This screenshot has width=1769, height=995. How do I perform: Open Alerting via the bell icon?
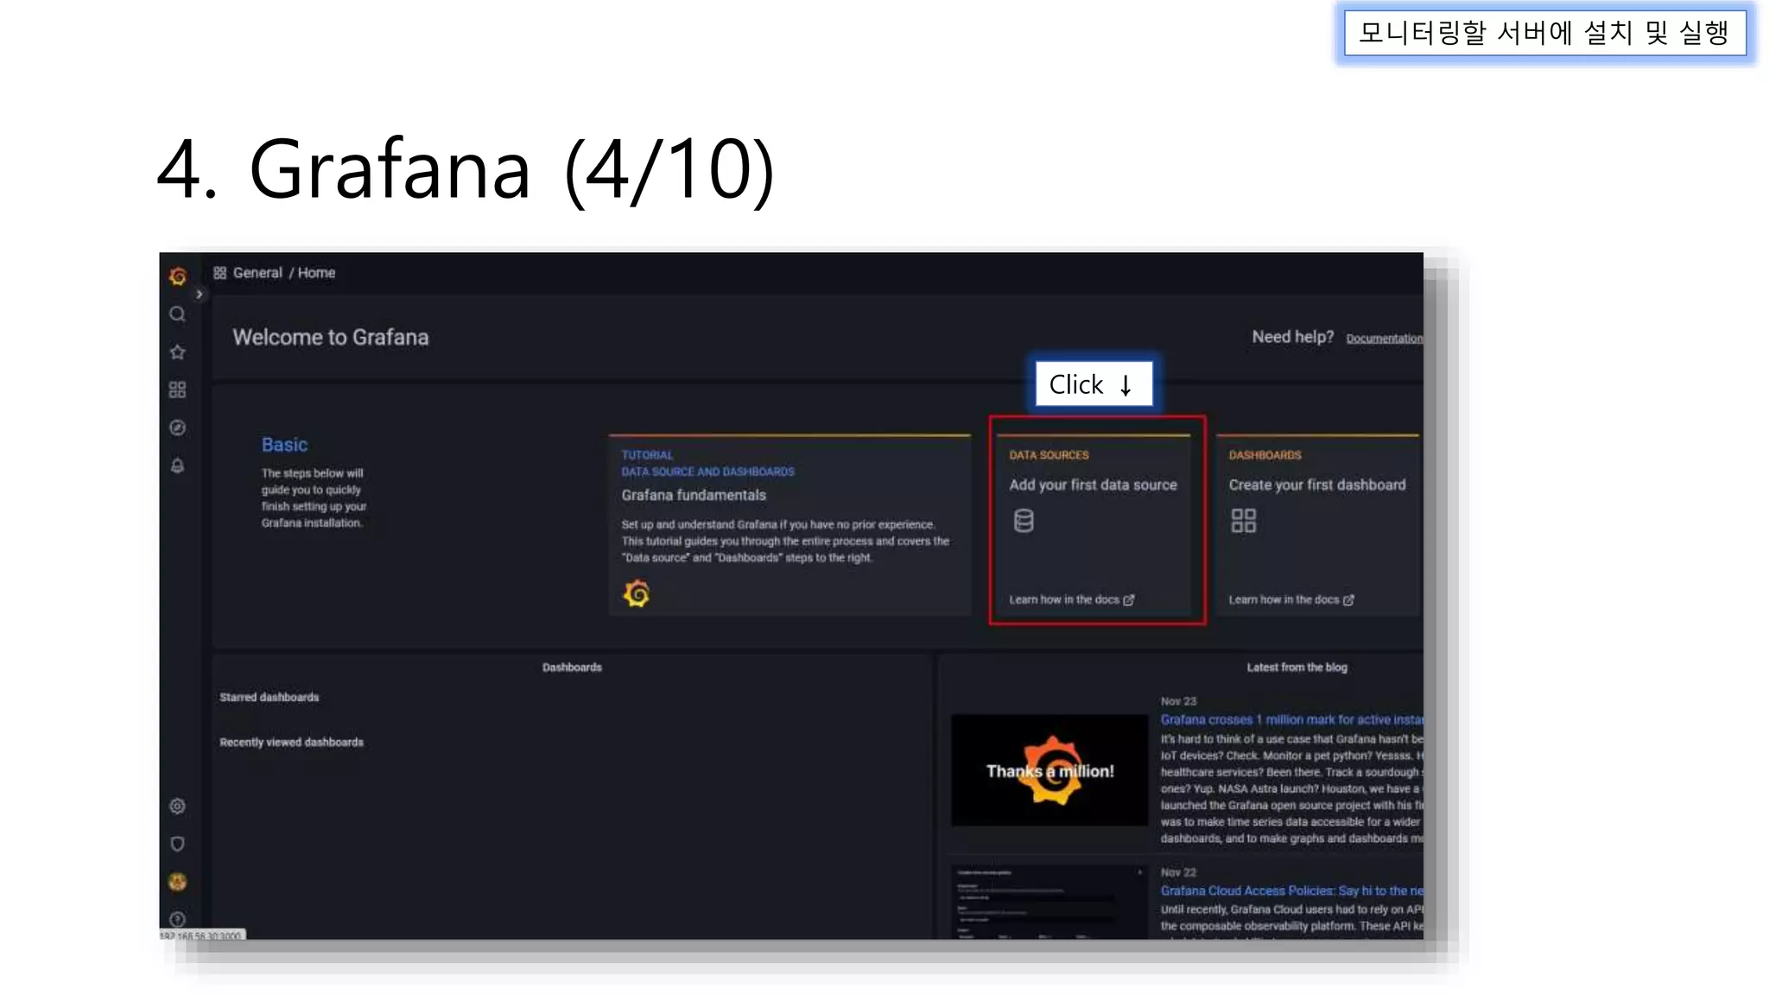pyautogui.click(x=177, y=466)
